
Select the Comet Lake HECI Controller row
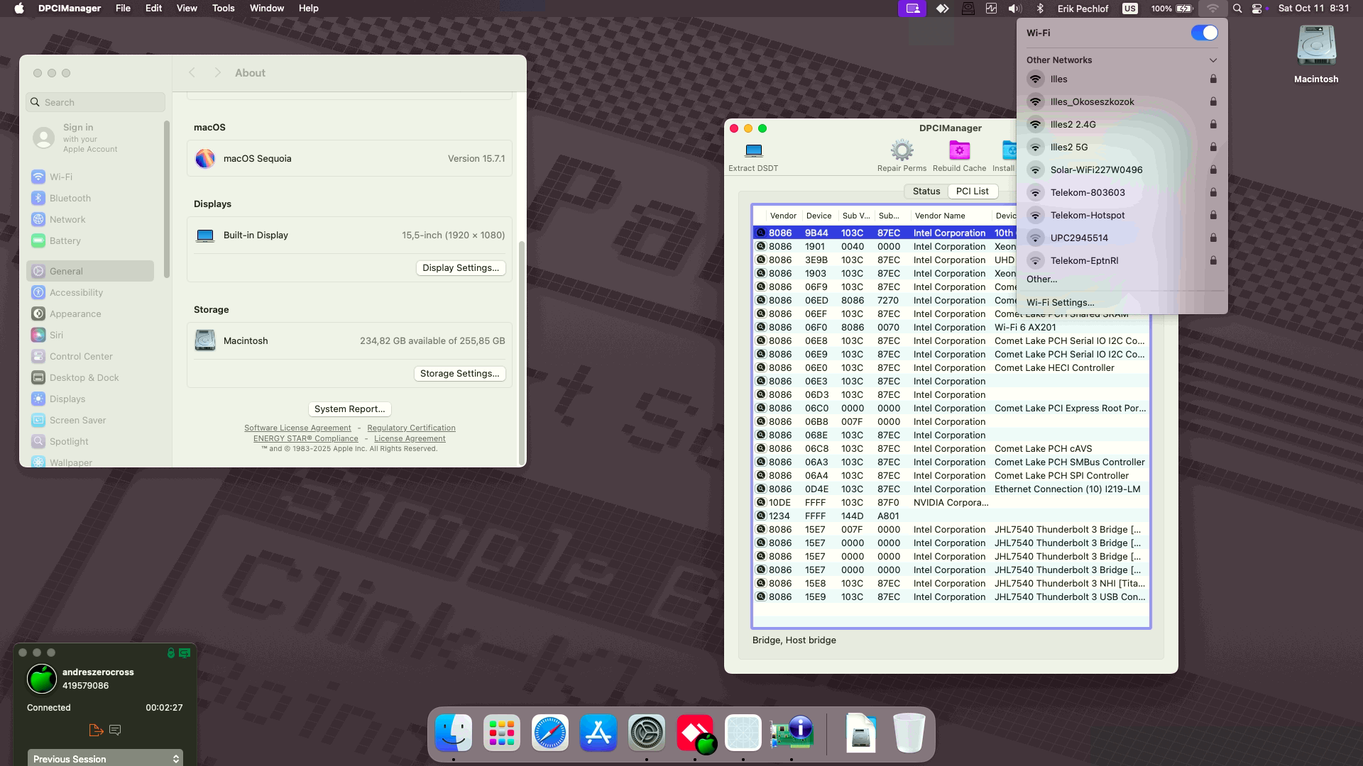click(x=951, y=368)
